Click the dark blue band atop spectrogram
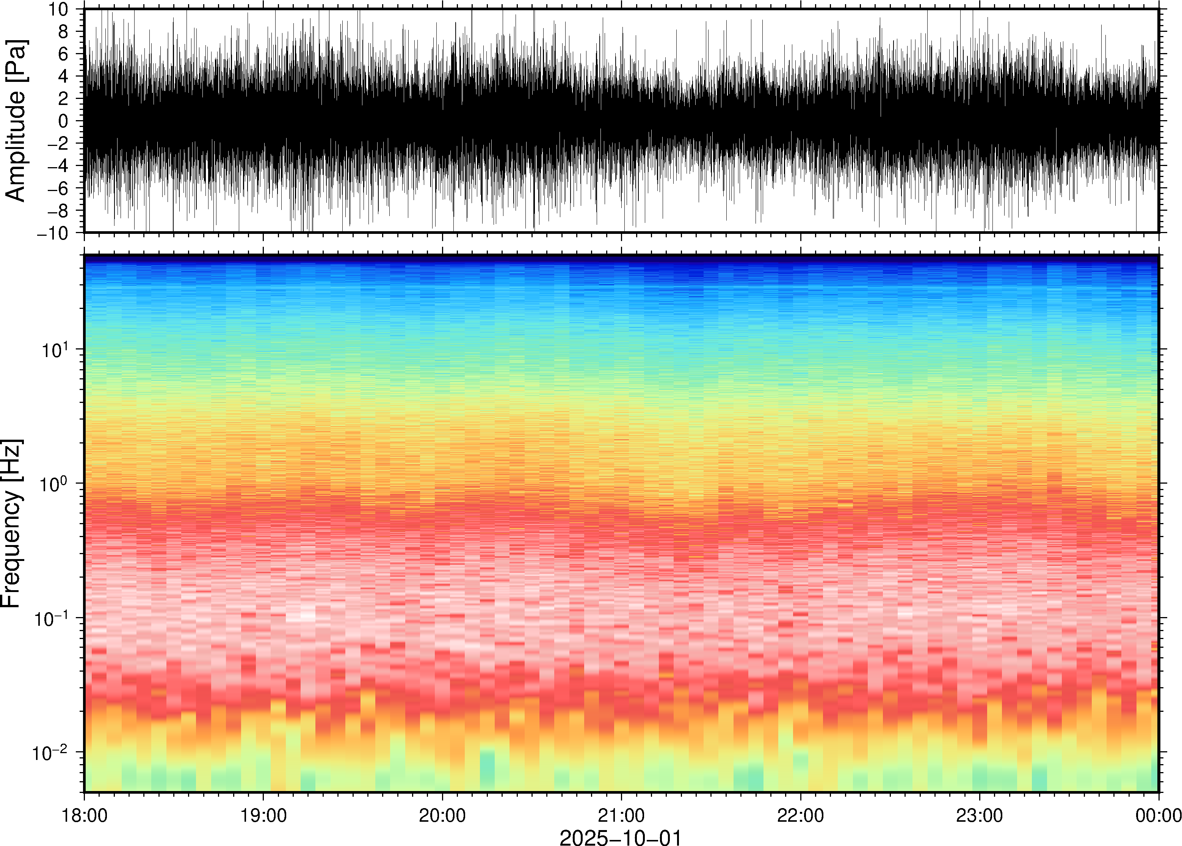The image size is (1182, 846). (621, 258)
